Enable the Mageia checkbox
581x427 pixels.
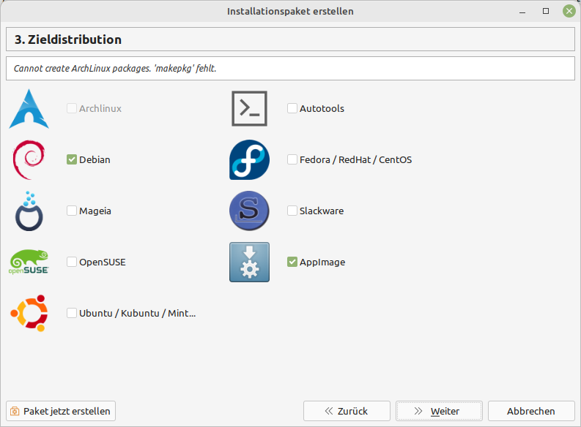click(72, 211)
